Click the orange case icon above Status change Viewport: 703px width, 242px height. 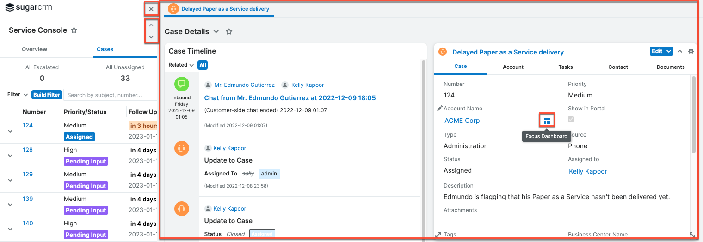click(x=182, y=209)
